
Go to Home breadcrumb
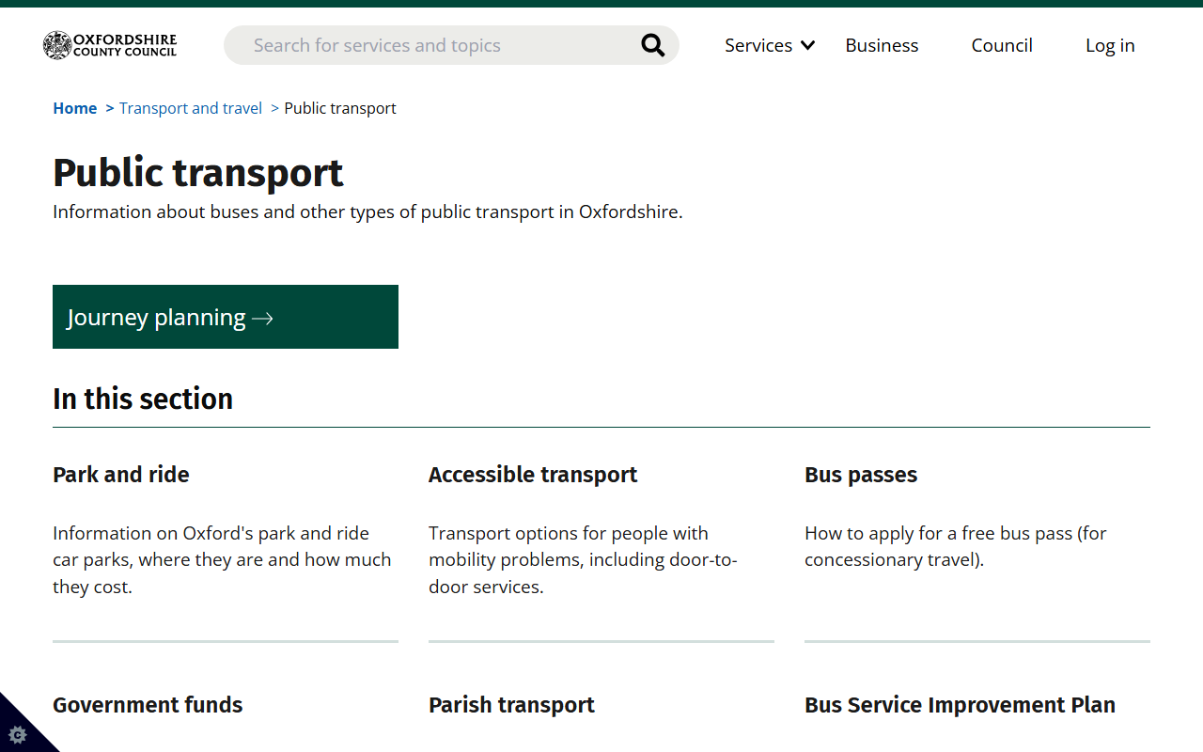[75, 108]
